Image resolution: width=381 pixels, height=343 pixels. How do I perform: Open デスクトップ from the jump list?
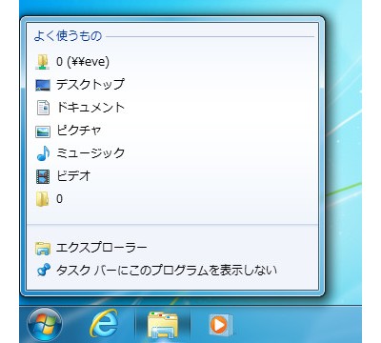coord(172,85)
